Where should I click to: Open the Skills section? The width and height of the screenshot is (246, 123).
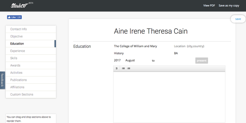point(31,58)
